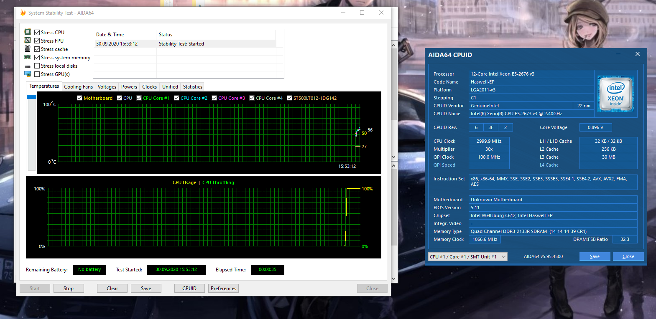Select the Stability Test: Started log row

point(184,44)
